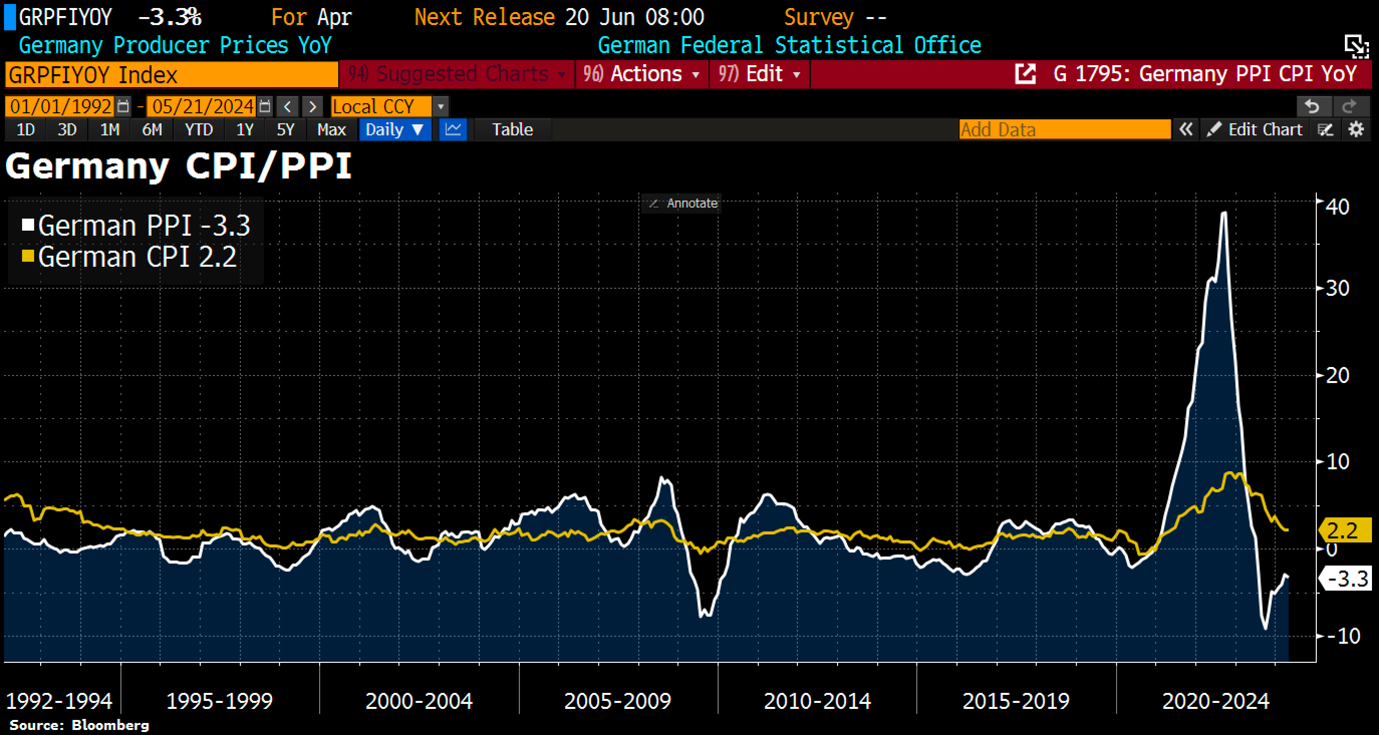Open chart settings gear icon
Viewport: 1379px width, 735px height.
click(1356, 129)
